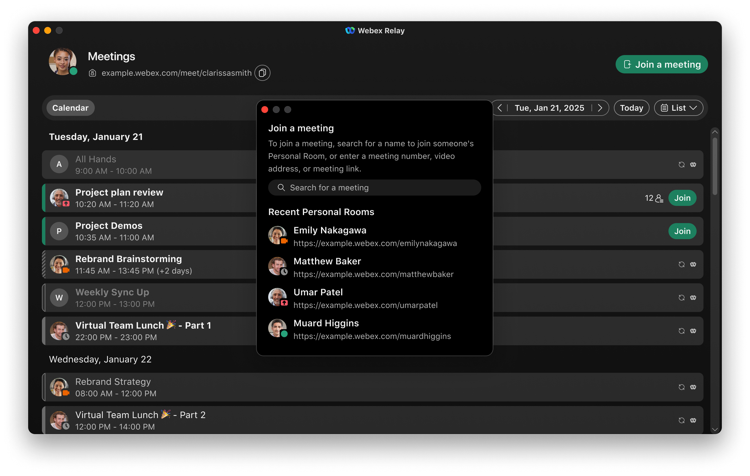
Task: Click the Today button
Action: click(631, 108)
